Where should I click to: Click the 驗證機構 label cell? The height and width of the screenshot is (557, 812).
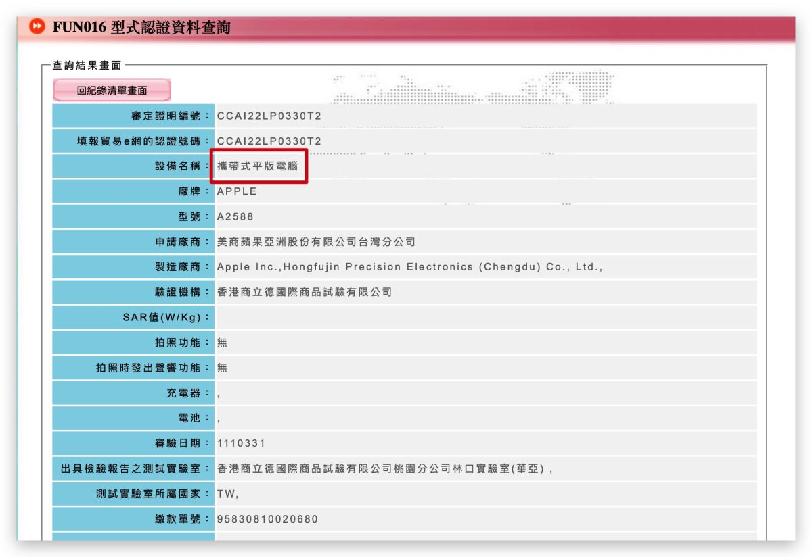(134, 292)
